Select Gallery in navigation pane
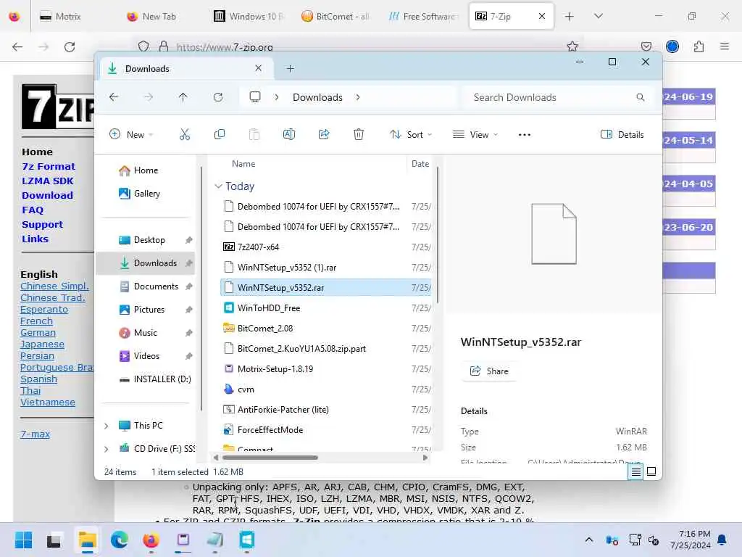This screenshot has height=557, width=742. [140, 194]
